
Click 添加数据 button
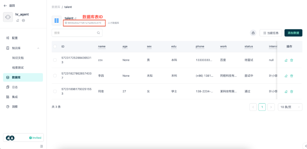pyautogui.click(x=293, y=33)
